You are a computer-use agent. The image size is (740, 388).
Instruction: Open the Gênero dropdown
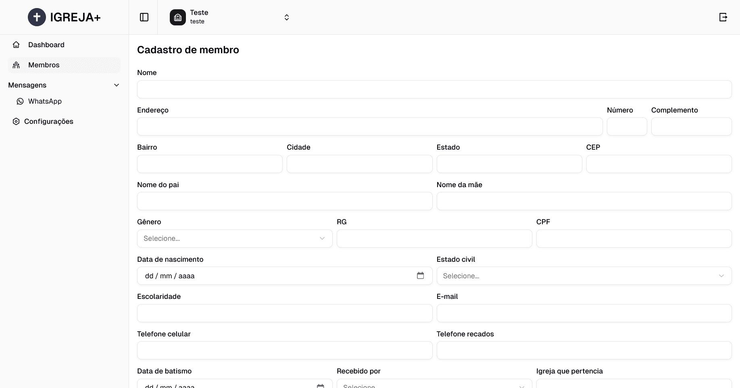[235, 238]
